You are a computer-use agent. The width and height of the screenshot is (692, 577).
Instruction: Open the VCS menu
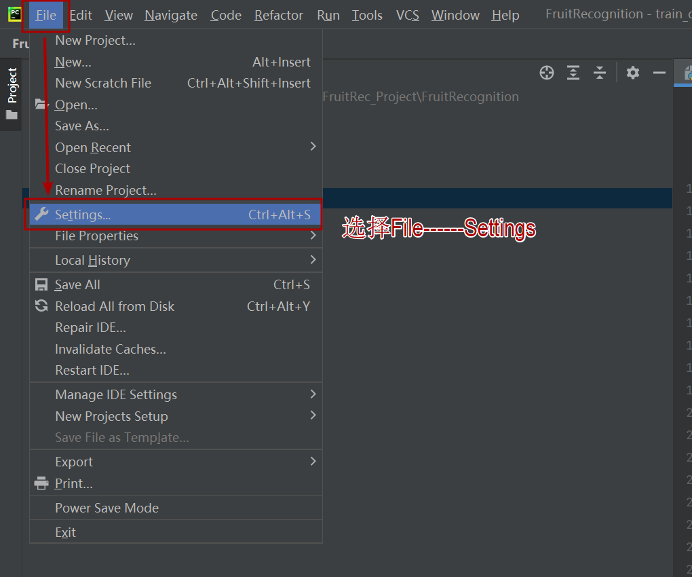407,16
